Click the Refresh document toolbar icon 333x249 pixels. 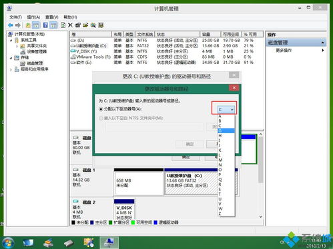[x=63, y=25]
